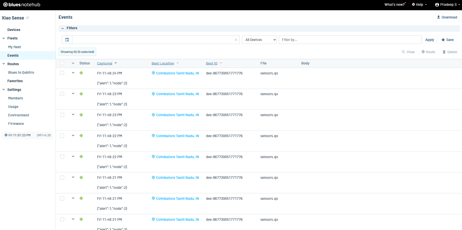Expand the 11:48:24 PM event row chevron
This screenshot has width=462, height=230.
(73, 73)
